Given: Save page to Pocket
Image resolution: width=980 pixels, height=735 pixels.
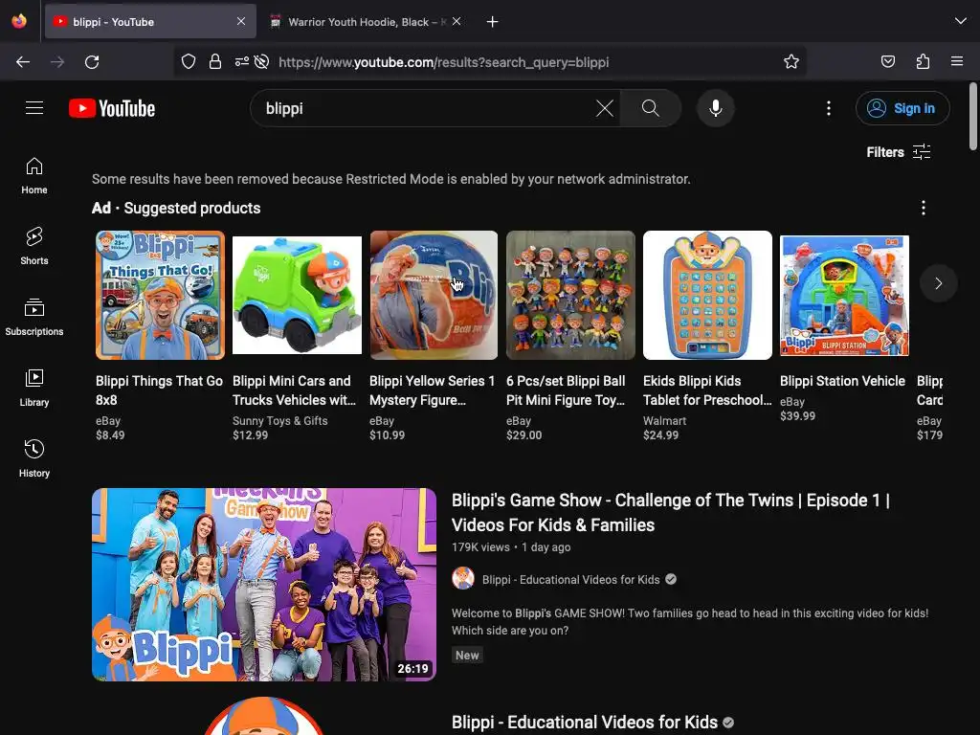Looking at the screenshot, I should [x=887, y=61].
